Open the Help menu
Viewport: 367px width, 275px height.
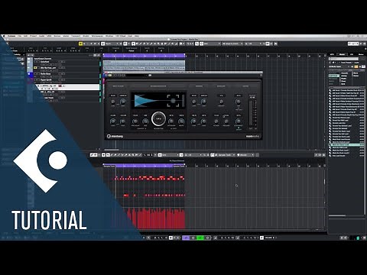[x=137, y=36]
